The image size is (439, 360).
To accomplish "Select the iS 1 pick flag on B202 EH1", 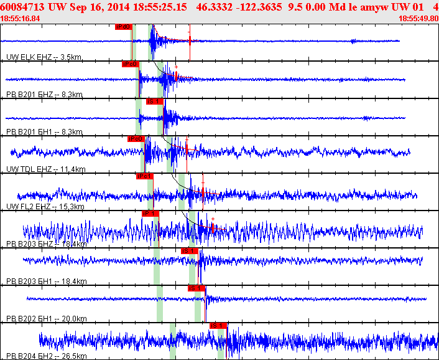I will (x=196, y=288).
